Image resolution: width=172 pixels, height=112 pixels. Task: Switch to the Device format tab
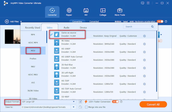pos(83,28)
